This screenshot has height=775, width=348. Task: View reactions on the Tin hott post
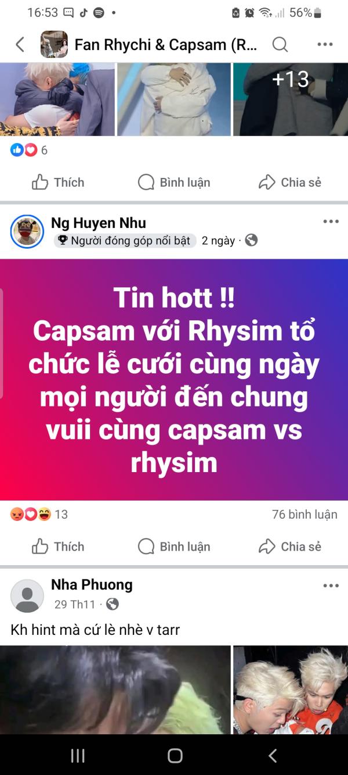coord(39,515)
